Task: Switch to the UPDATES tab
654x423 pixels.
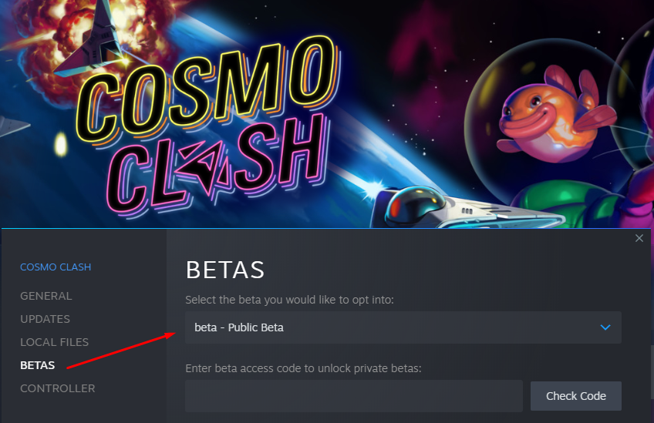Action: (45, 319)
